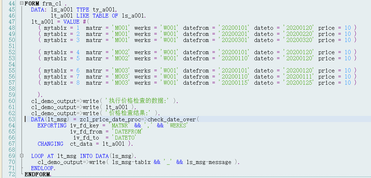Click the date literal '20200301'

pos(234,40)
